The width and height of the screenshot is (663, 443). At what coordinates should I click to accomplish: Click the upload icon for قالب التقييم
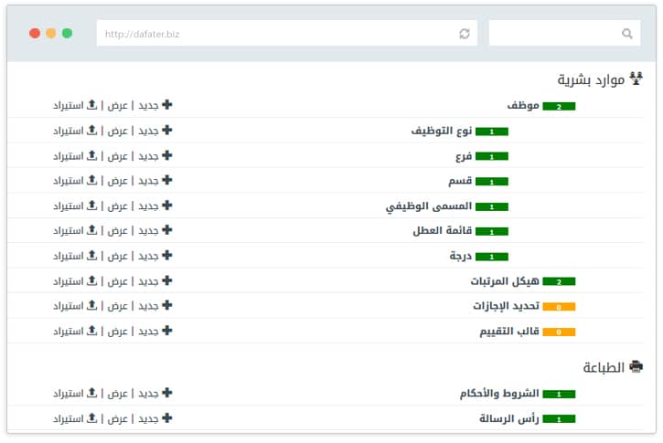tap(91, 331)
